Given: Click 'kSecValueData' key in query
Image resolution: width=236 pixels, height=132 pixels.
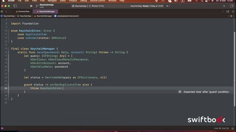Looking at the screenshot, I should [x=41, y=67].
